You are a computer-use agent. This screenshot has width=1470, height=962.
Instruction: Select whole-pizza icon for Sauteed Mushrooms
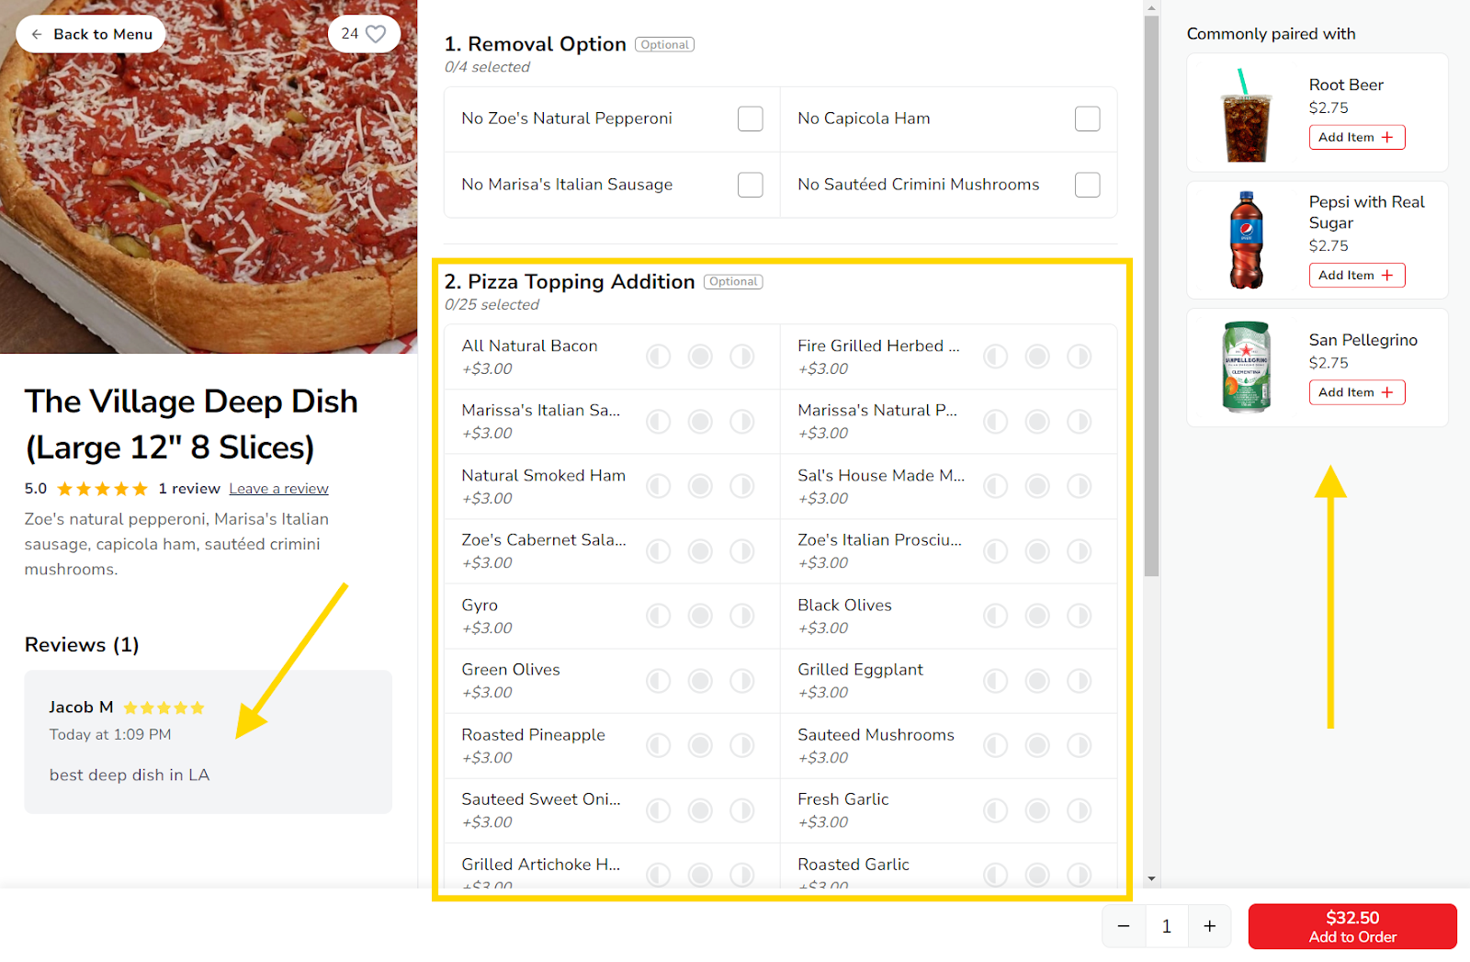click(1037, 745)
